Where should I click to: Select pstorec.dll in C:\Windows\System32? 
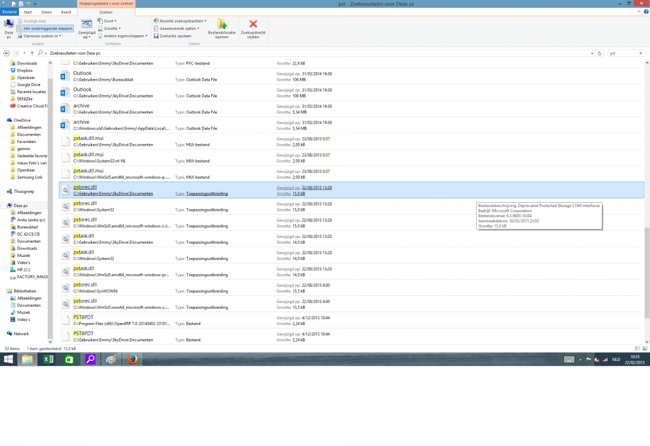tap(352, 206)
